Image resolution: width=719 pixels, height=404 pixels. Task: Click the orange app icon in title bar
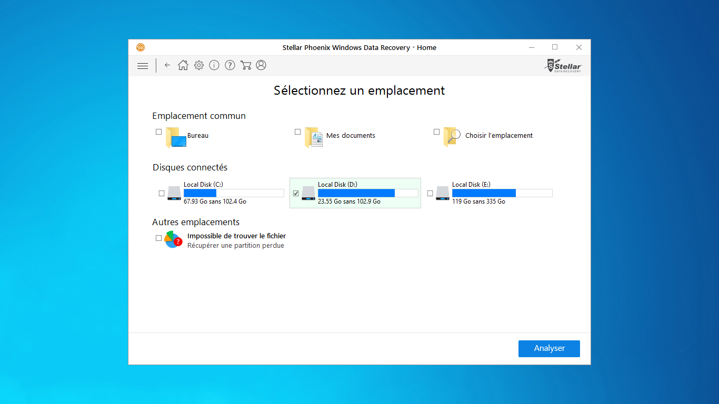(x=141, y=47)
